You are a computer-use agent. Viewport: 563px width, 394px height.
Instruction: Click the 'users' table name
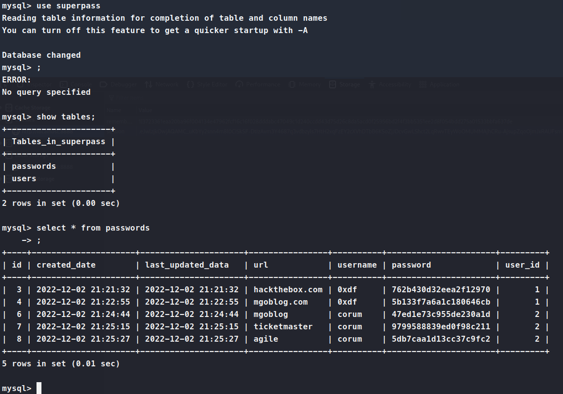click(x=24, y=179)
